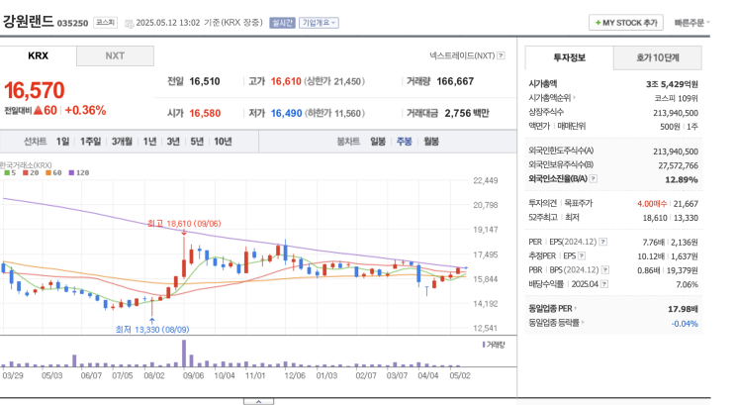Click the current price 16,570

click(35, 90)
